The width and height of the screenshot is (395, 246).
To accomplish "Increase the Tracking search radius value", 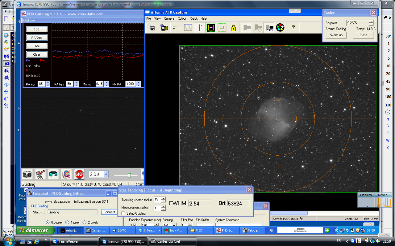I will point(164,198).
